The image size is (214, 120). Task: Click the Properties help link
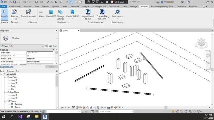click(7, 67)
